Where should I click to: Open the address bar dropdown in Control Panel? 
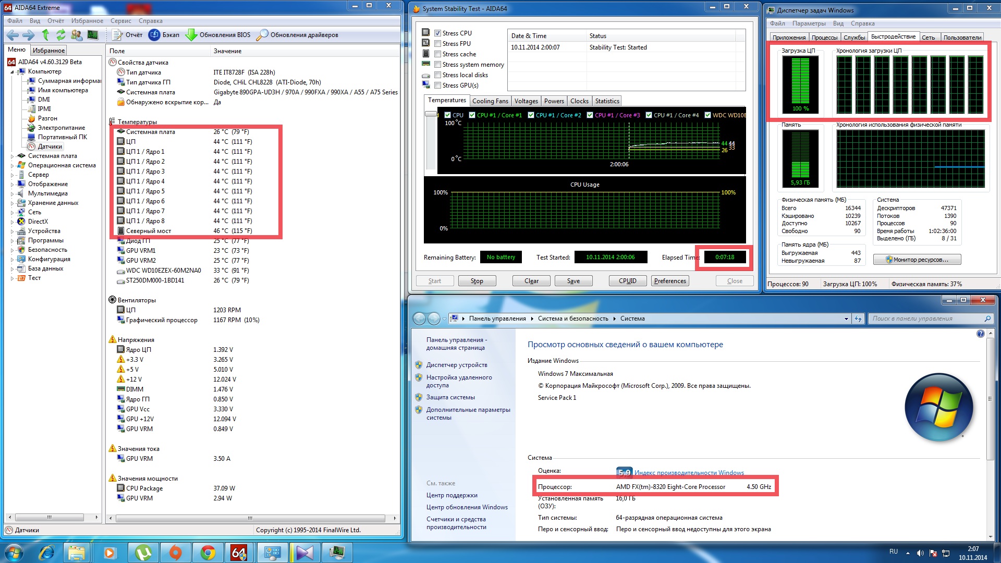(x=846, y=319)
